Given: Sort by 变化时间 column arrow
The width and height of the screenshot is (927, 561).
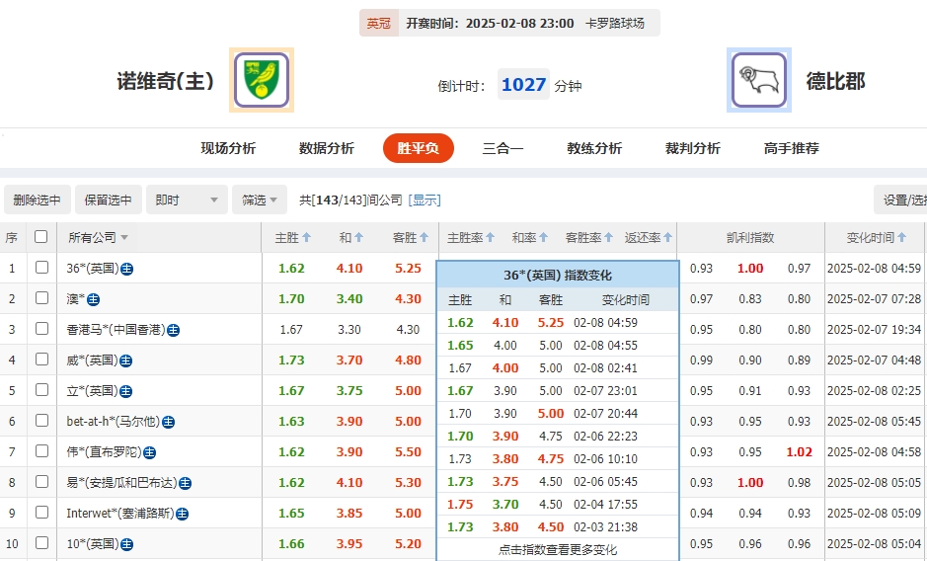Looking at the screenshot, I should click(x=902, y=238).
